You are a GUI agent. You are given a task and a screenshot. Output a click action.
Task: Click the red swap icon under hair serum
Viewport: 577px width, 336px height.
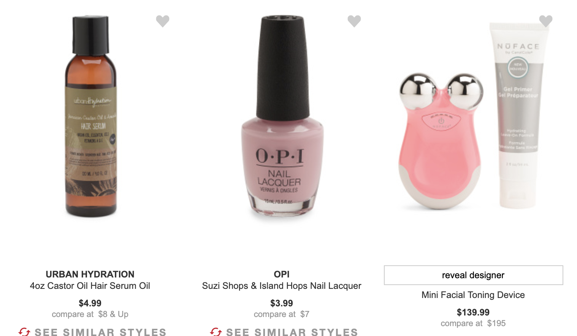pyautogui.click(x=24, y=332)
